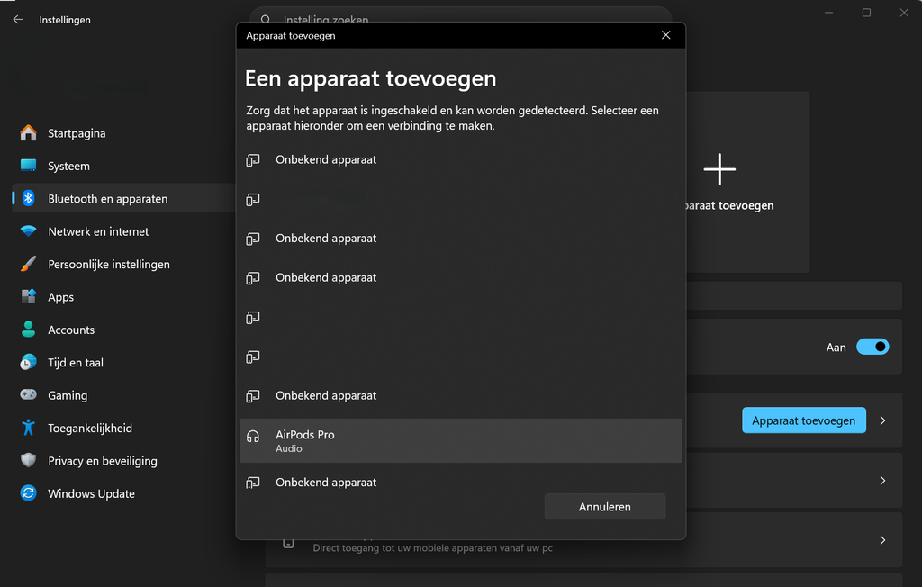
Task: Click the Gaming controller icon
Action: click(x=28, y=394)
